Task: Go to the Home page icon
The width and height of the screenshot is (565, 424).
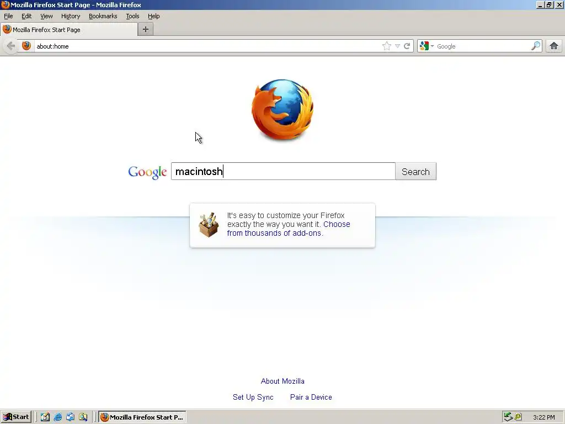Action: click(x=554, y=46)
